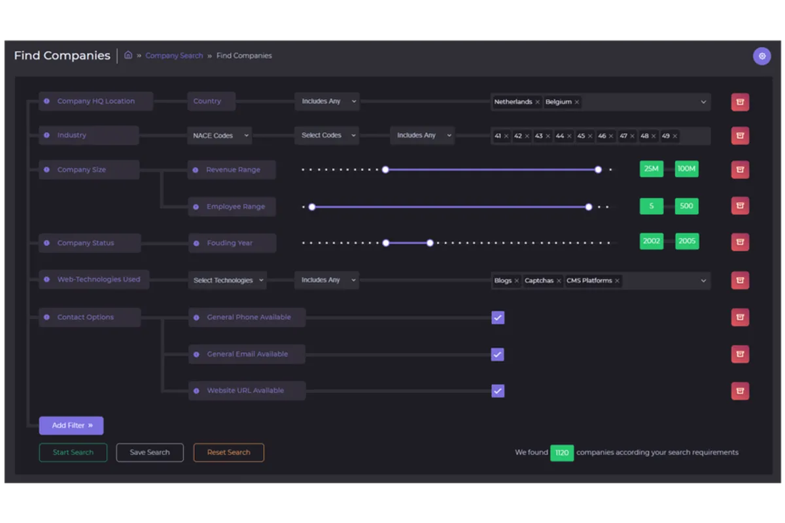785x523 pixels.
Task: Click the Start Search button
Action: [73, 452]
